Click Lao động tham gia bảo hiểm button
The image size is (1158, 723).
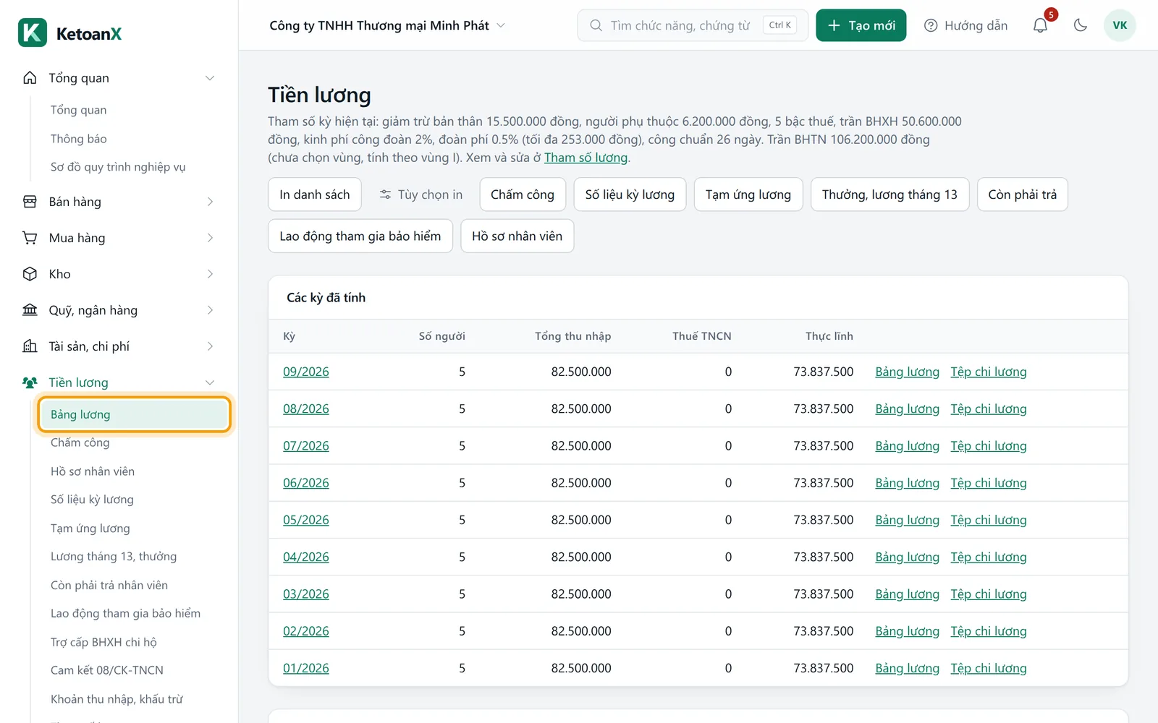(x=360, y=236)
